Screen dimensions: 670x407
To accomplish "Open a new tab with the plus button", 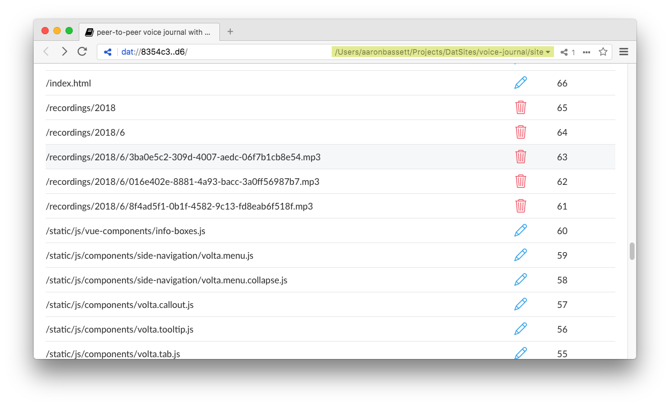I will click(230, 32).
